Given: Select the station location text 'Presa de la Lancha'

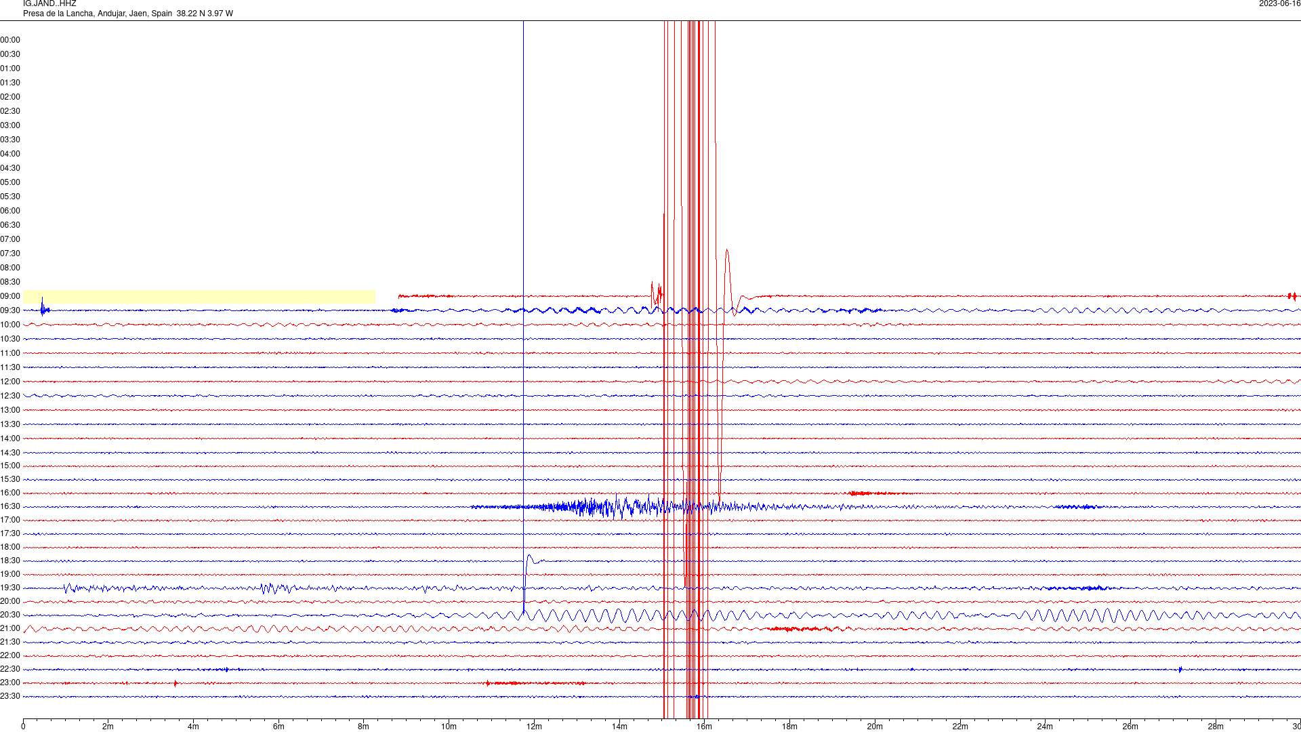Looking at the screenshot, I should pyautogui.click(x=58, y=14).
